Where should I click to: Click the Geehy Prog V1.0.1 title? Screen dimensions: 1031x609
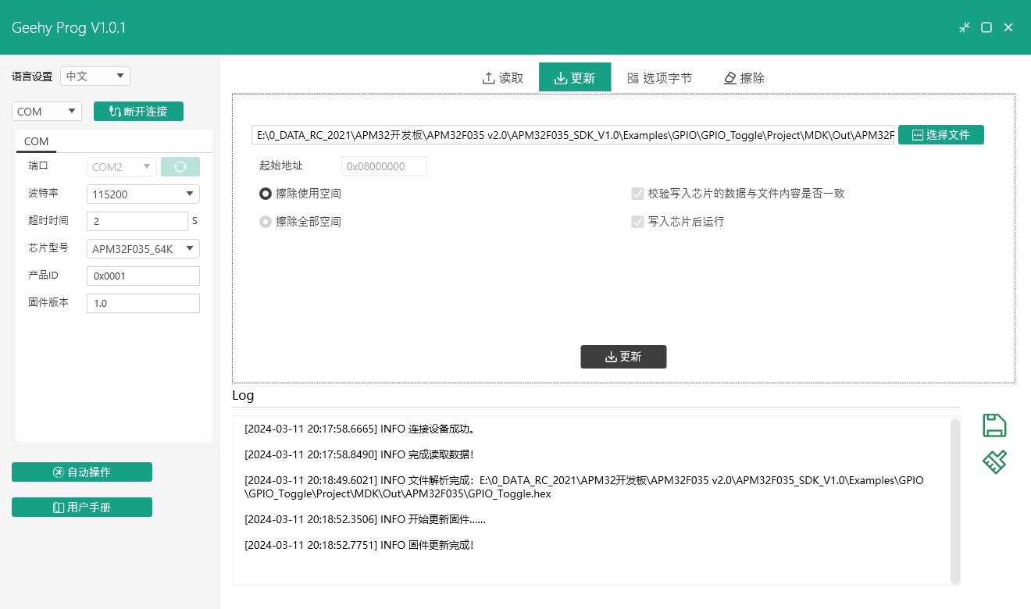point(69,28)
